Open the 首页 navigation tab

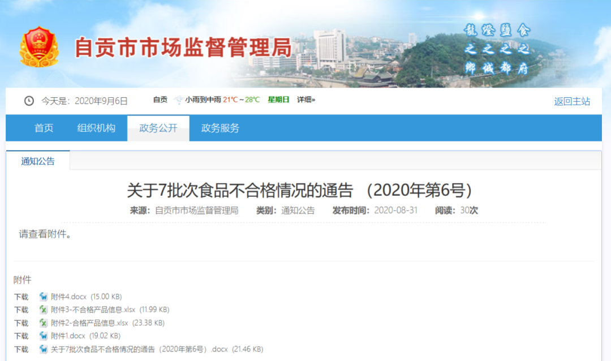pyautogui.click(x=44, y=128)
